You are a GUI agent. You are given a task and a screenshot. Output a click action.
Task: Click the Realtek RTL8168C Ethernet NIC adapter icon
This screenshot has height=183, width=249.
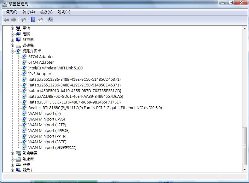(24, 108)
